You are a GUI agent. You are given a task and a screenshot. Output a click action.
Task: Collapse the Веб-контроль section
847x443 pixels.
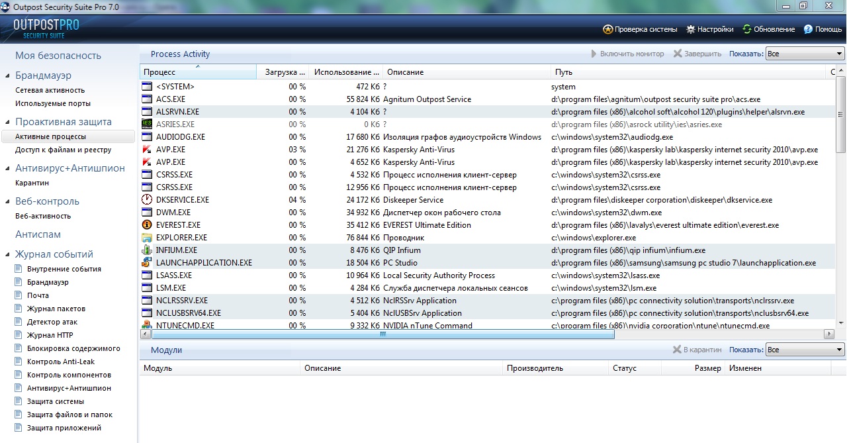pyautogui.click(x=8, y=202)
